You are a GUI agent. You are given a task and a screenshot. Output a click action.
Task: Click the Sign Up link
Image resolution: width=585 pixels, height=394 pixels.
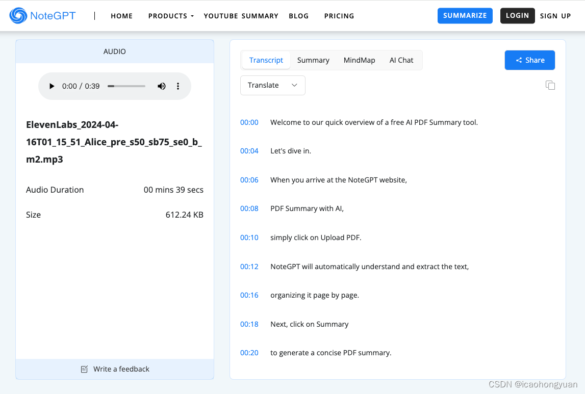(x=555, y=16)
